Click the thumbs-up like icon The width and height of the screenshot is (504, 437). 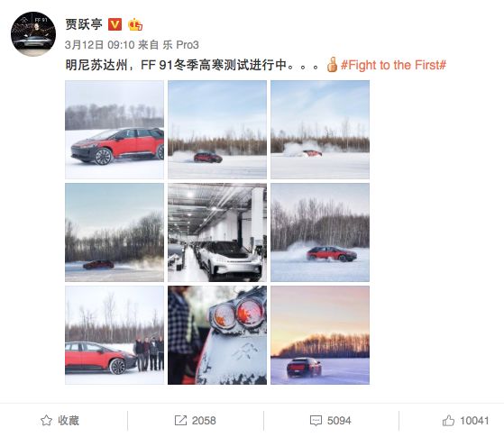tap(448, 420)
